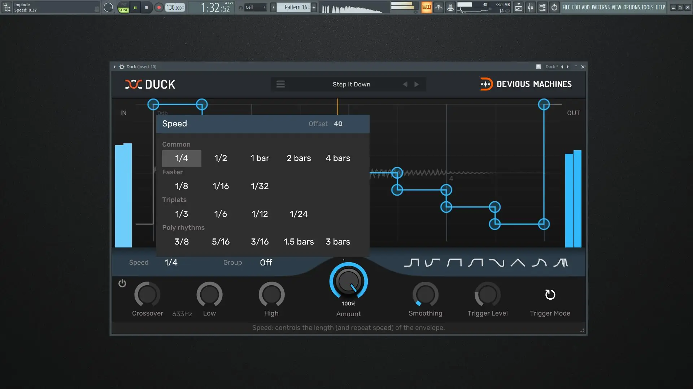Select the first envelope shape preset icon
This screenshot has height=389, width=693.
[411, 263]
